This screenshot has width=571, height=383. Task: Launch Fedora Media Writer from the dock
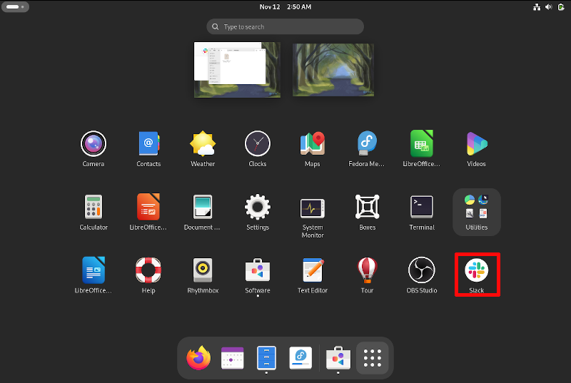coord(300,358)
